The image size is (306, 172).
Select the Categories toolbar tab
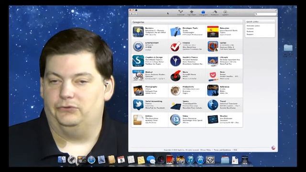(x=203, y=13)
